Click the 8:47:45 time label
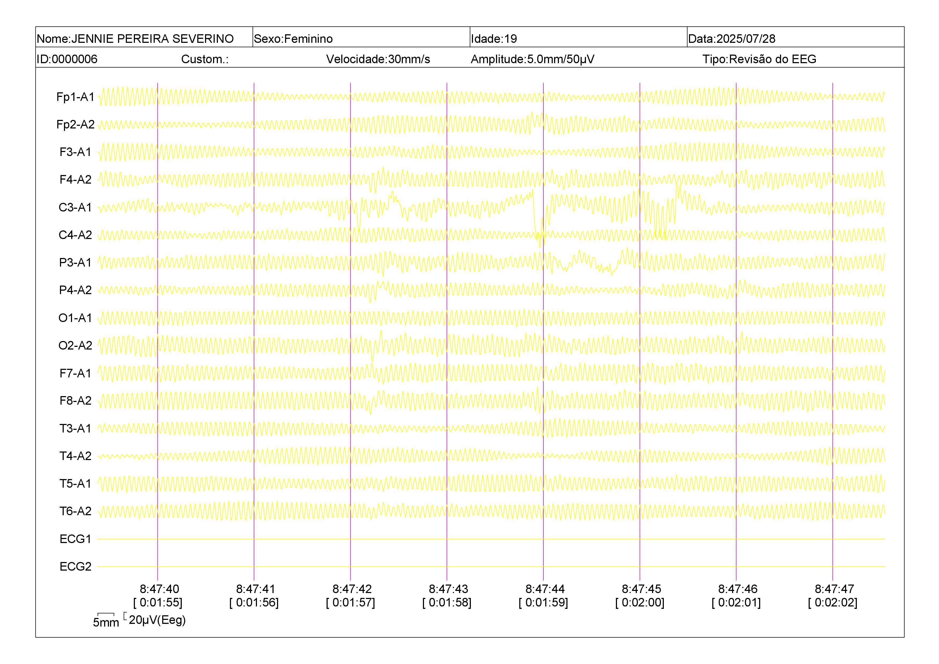The width and height of the screenshot is (939, 664). coord(642,589)
